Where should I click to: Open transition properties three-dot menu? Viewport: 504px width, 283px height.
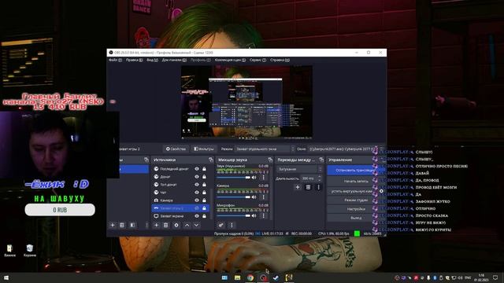pyautogui.click(x=318, y=187)
